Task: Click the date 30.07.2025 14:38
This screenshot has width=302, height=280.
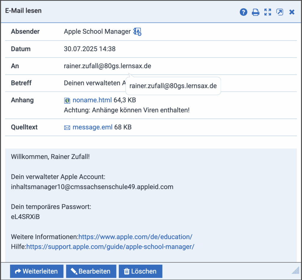Action: (x=90, y=49)
